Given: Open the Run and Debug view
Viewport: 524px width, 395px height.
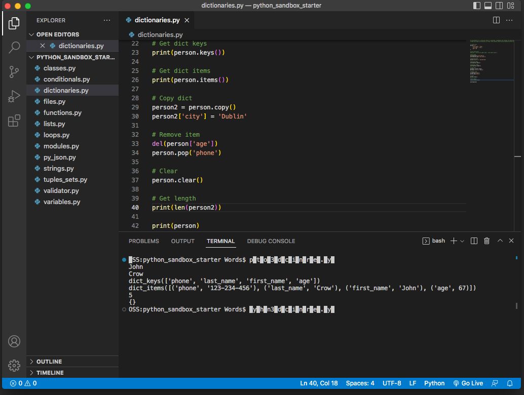Looking at the screenshot, I should pos(14,96).
